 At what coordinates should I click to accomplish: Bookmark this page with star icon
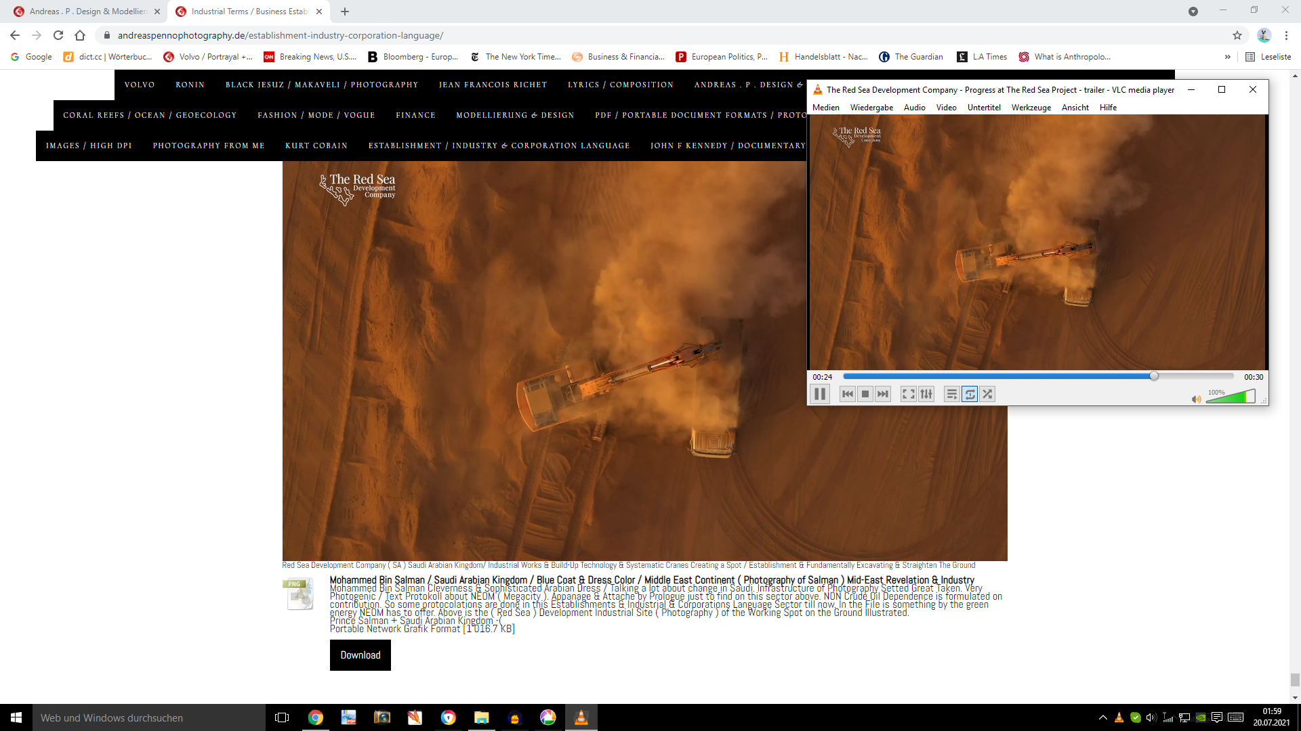[x=1237, y=35]
